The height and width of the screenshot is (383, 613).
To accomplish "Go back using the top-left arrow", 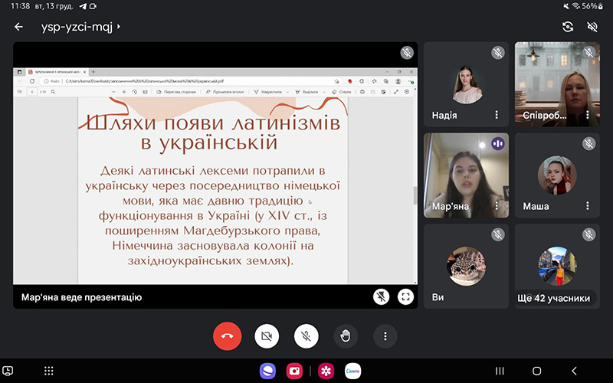I will tap(19, 27).
